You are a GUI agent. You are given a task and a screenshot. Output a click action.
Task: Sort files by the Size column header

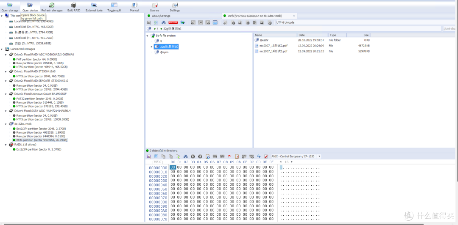[x=358, y=35]
